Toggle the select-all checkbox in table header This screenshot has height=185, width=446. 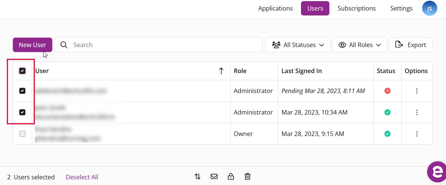click(22, 71)
